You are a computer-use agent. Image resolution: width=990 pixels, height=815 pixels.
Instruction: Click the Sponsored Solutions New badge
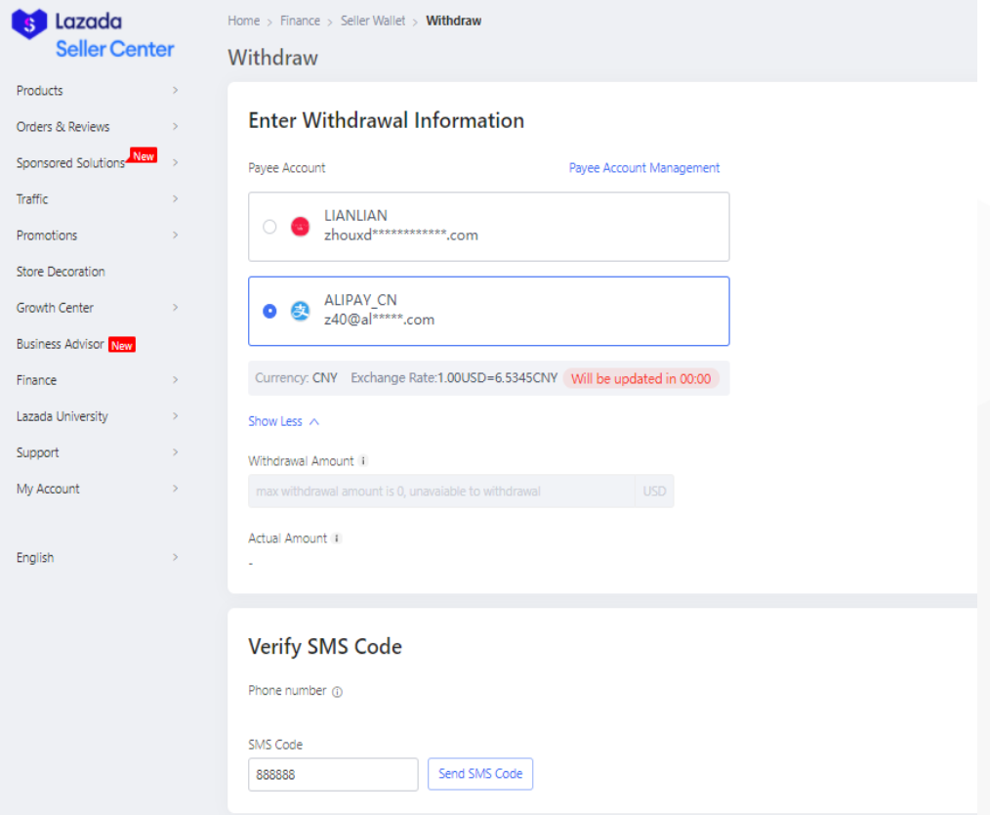(144, 155)
